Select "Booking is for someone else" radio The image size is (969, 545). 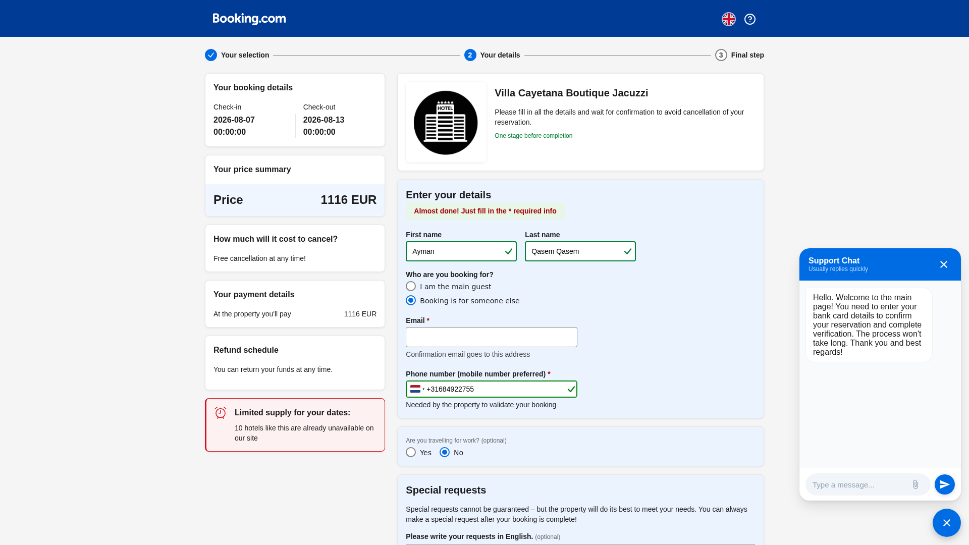pos(411,300)
